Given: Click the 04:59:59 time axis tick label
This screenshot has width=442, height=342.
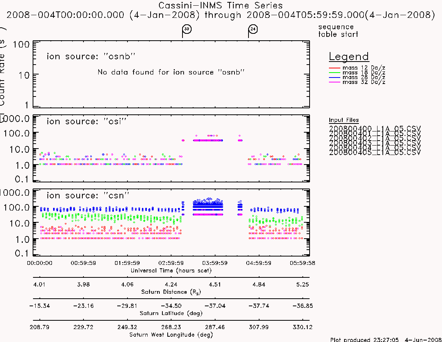Looking at the screenshot, I should pos(258,263).
